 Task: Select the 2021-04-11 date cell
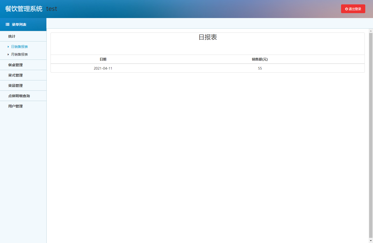103,68
